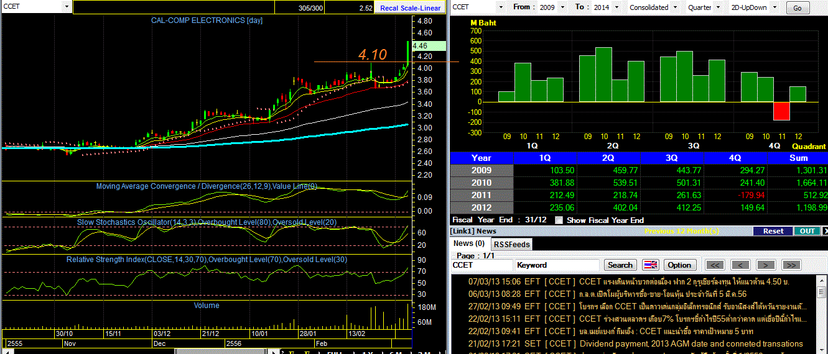Click the news Search button

click(x=620, y=265)
